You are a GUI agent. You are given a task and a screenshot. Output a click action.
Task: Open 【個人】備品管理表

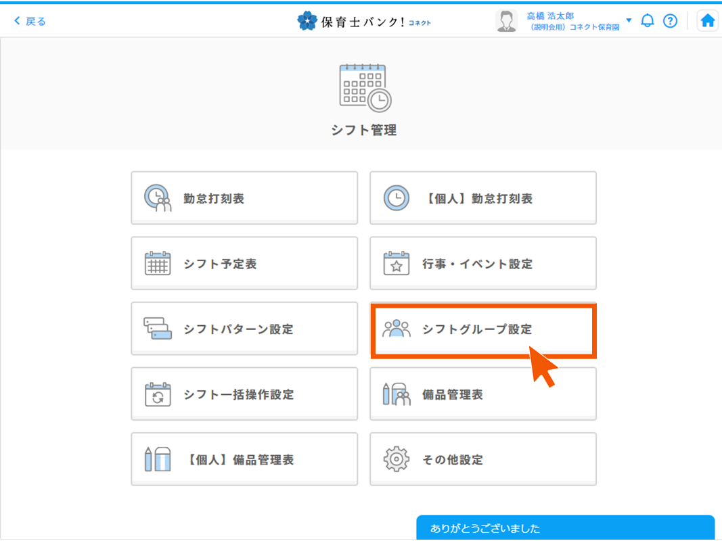[244, 458]
